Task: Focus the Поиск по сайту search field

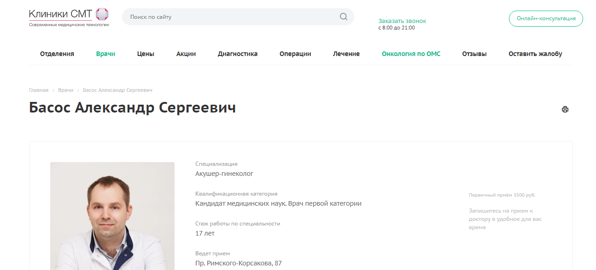Action: point(238,17)
